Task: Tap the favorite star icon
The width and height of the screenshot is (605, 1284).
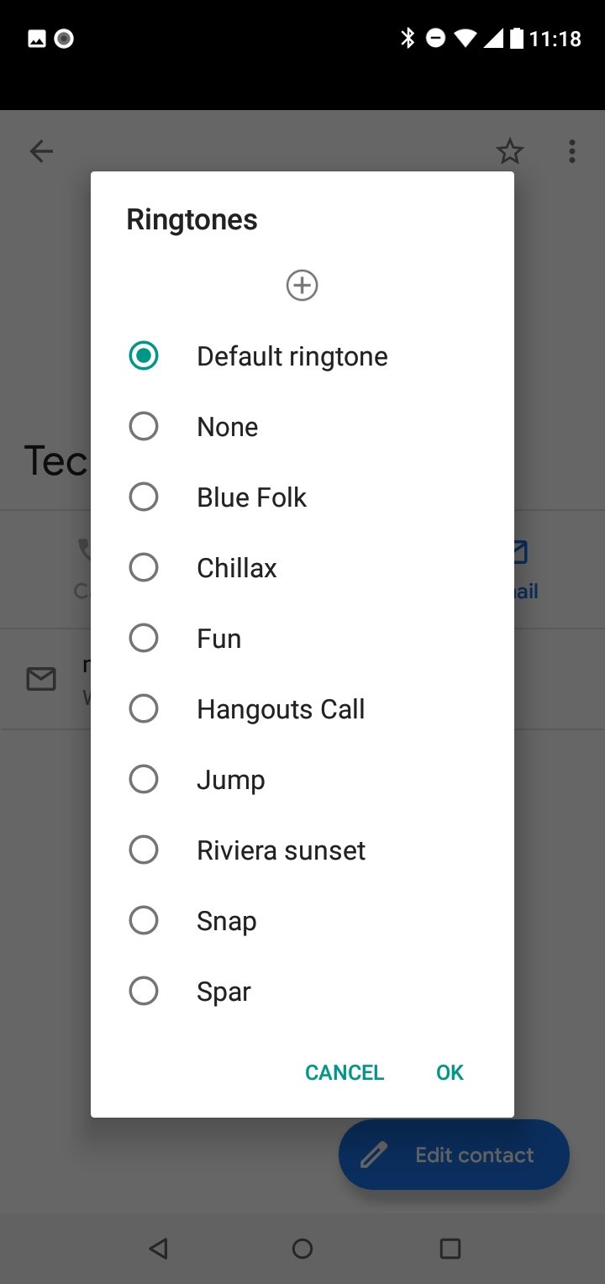Action: click(510, 151)
